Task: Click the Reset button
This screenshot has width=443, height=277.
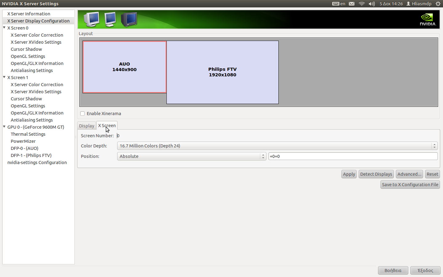Action: pos(432,174)
